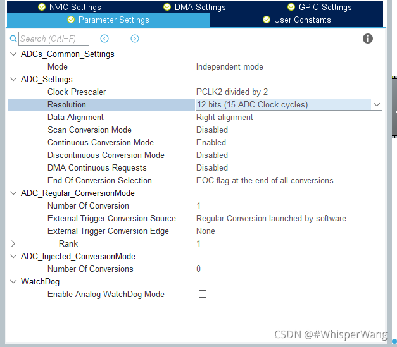397x347 pixels.
Task: Focus the Search (Crtl+F) field
Action: click(x=54, y=39)
